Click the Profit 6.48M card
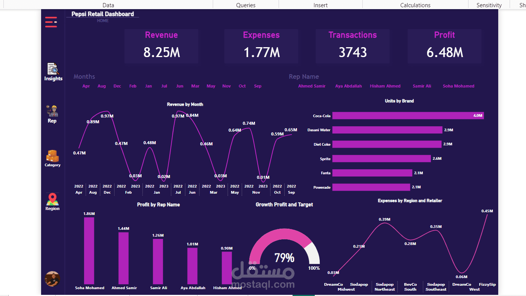The height and width of the screenshot is (296, 526). pyautogui.click(x=445, y=46)
